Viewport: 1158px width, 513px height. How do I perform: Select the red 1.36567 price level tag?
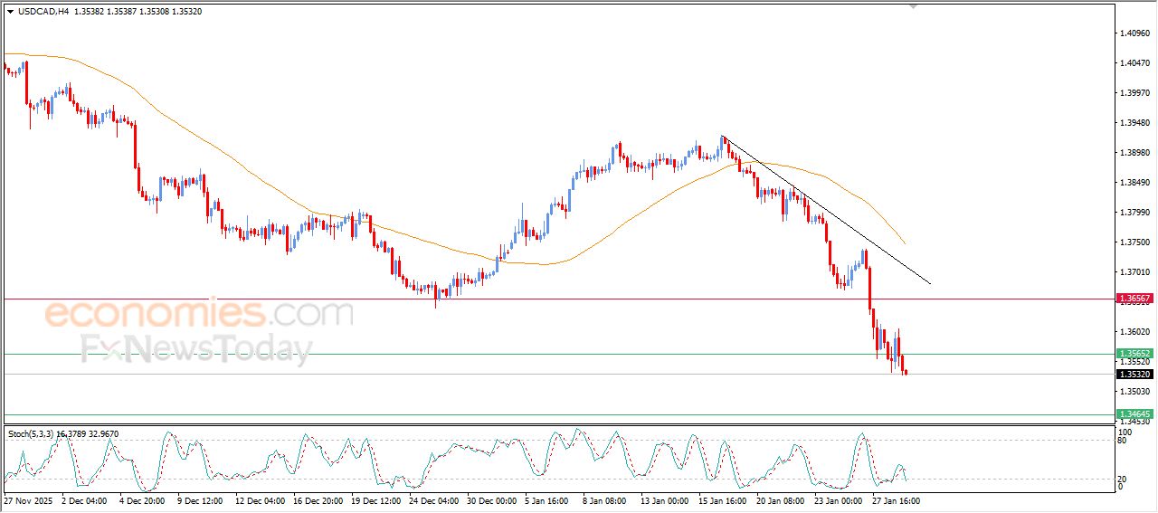1134,298
